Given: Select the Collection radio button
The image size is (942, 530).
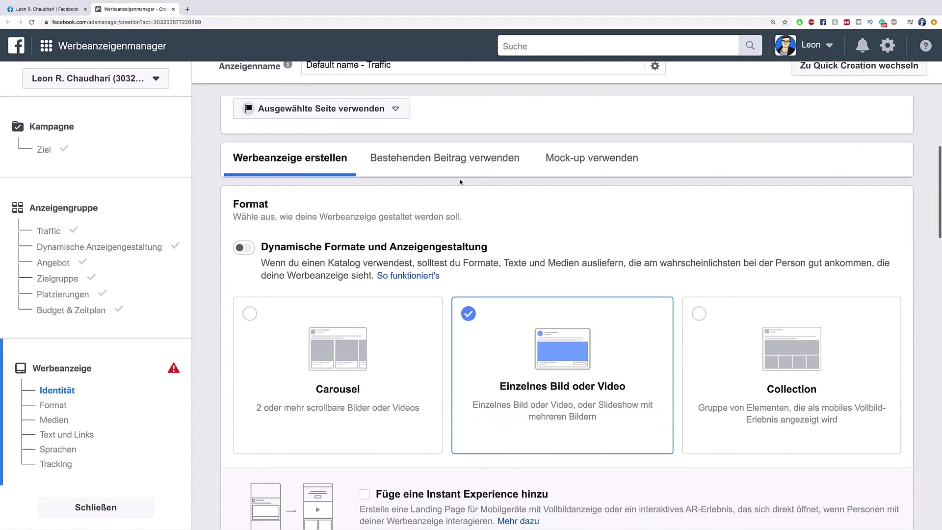Looking at the screenshot, I should point(699,314).
